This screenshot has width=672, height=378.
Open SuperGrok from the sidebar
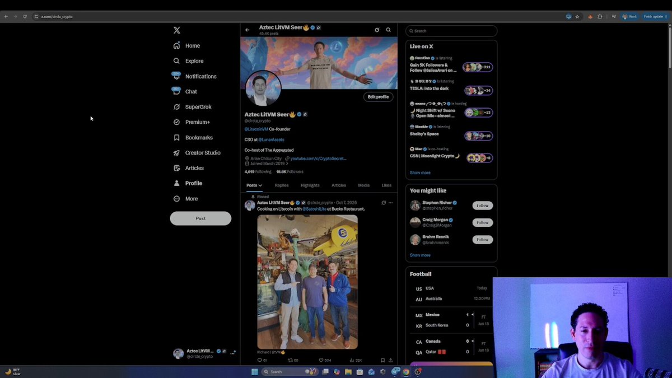(192, 107)
